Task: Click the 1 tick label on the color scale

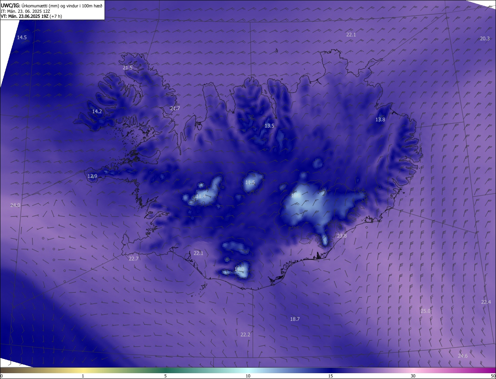Action: (x=83, y=376)
